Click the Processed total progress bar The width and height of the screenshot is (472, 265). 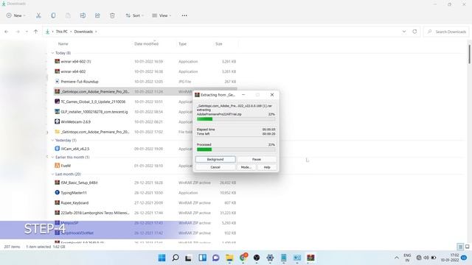[236, 149]
